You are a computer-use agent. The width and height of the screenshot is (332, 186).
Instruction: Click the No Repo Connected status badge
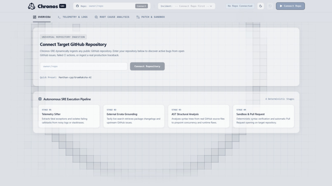coord(240,6)
